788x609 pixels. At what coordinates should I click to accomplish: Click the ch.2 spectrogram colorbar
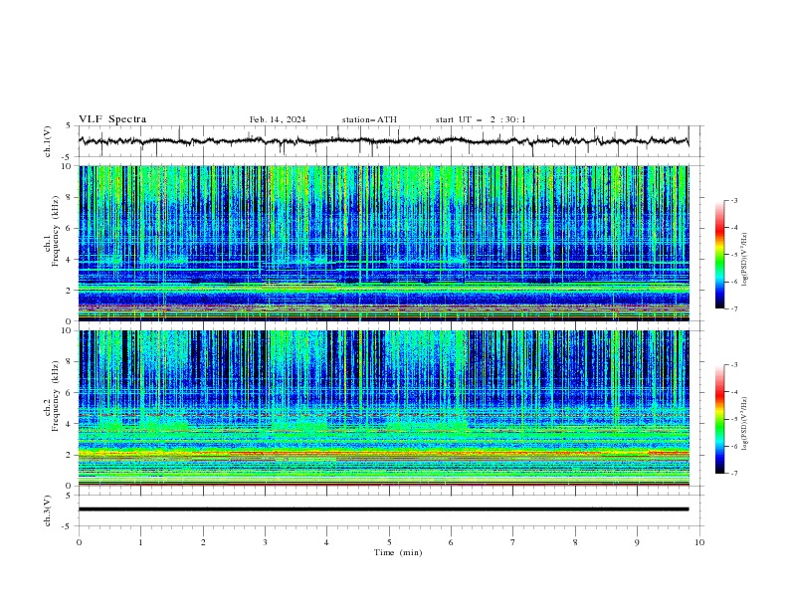click(719, 419)
